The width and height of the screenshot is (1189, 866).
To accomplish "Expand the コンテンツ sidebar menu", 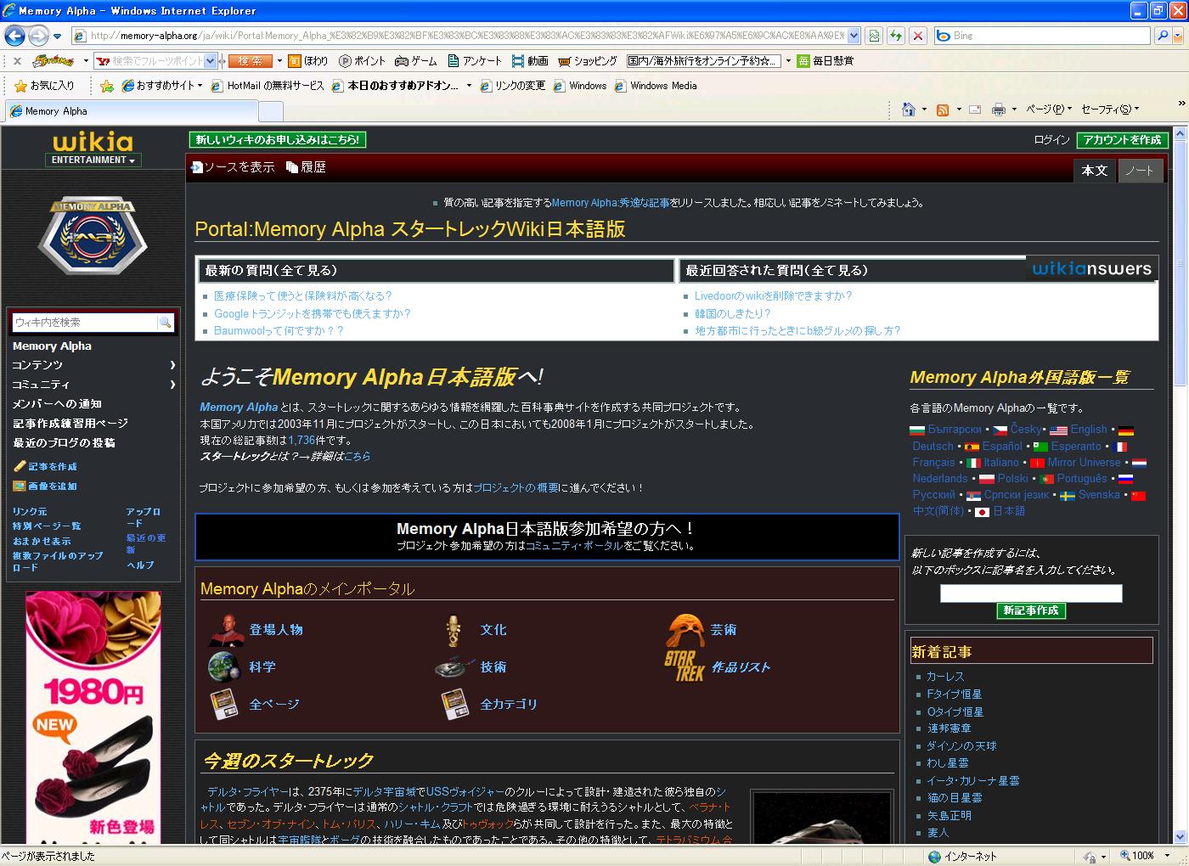I will pyautogui.click(x=93, y=365).
